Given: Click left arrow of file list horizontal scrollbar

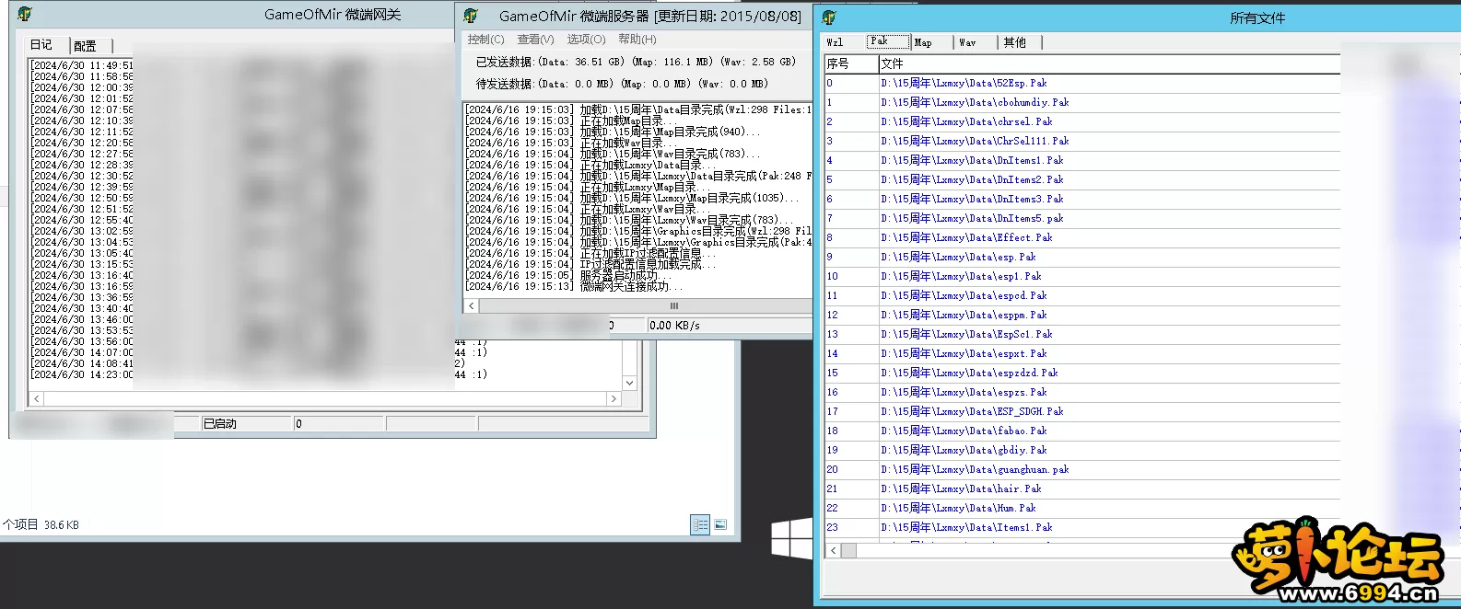Looking at the screenshot, I should point(834,550).
